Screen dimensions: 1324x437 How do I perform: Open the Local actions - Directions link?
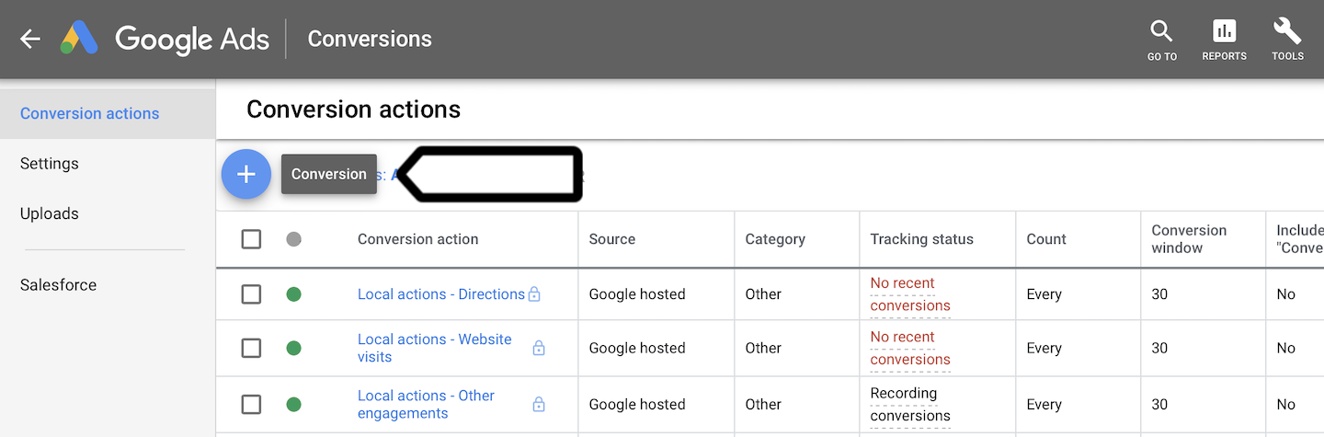click(440, 294)
